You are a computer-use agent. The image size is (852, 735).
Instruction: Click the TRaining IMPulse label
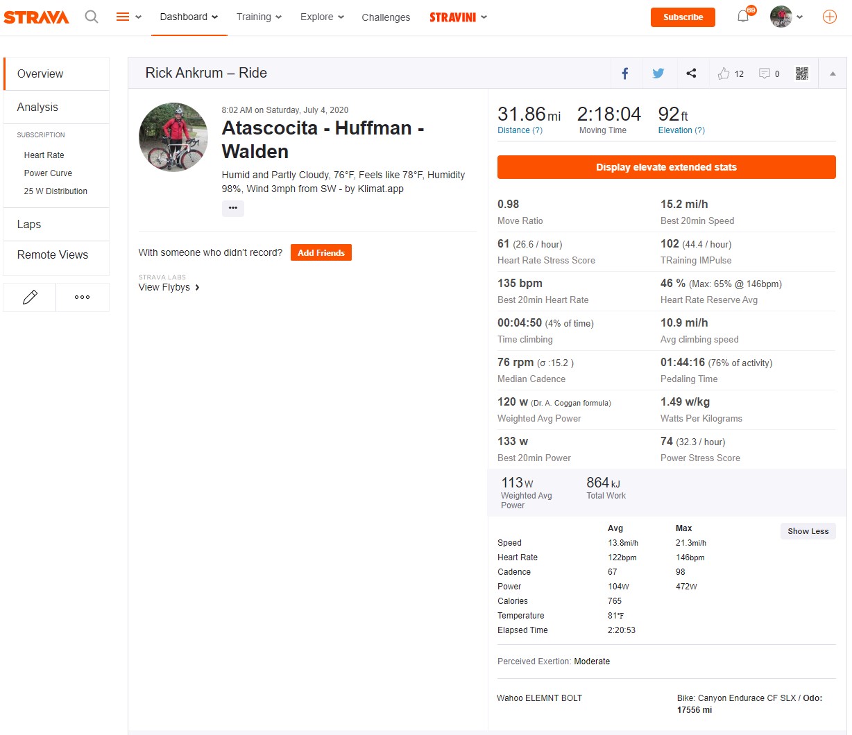(x=696, y=261)
